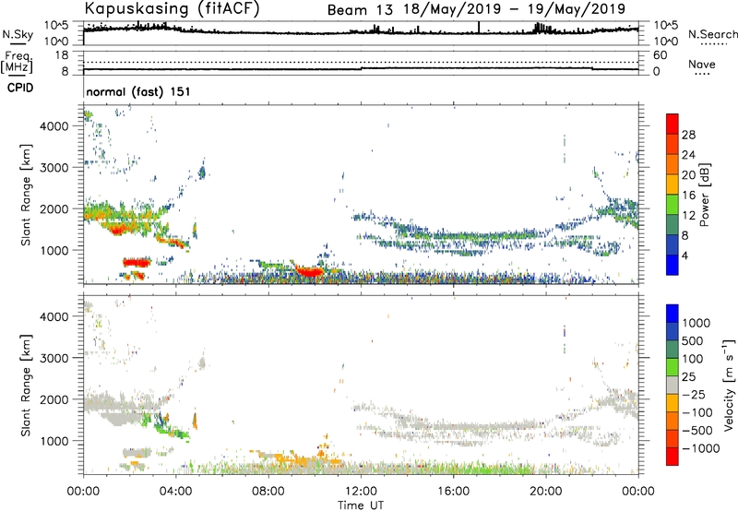Click the "-500" Velocity colorbar label
The height and width of the screenshot is (511, 738).
click(x=697, y=431)
